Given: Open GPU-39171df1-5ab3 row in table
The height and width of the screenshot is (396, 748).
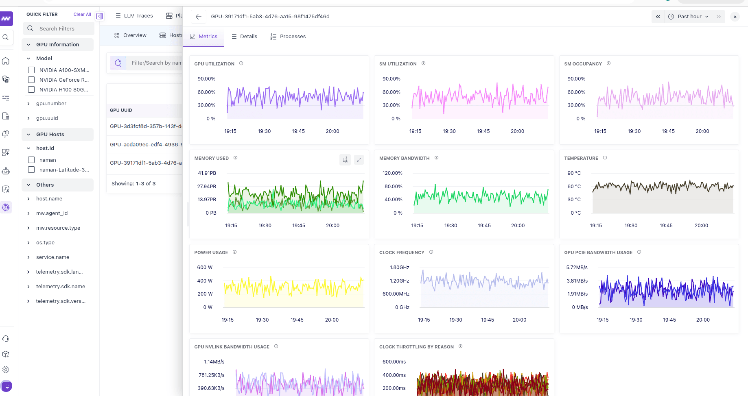Looking at the screenshot, I should (x=145, y=163).
